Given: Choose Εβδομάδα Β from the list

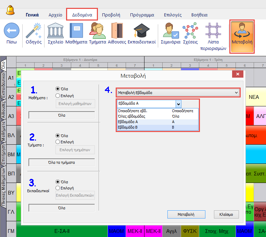Looking at the screenshot, I should [x=128, y=127].
